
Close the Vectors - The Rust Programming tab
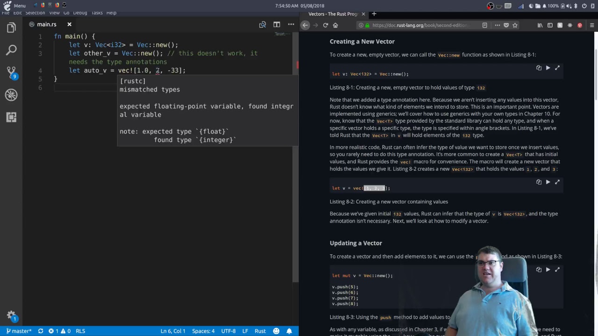[x=363, y=14]
